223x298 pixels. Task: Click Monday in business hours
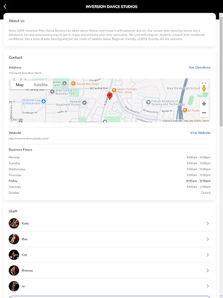(x=14, y=157)
